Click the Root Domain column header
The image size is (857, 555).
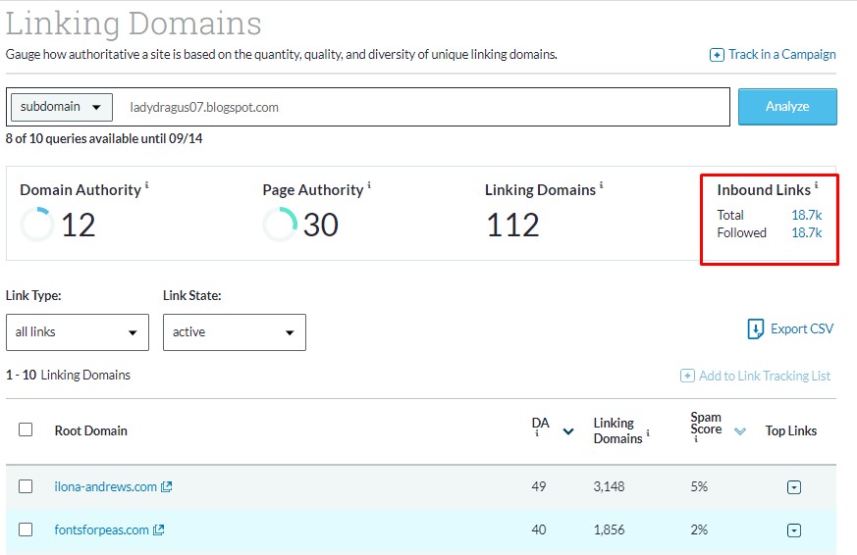click(90, 430)
